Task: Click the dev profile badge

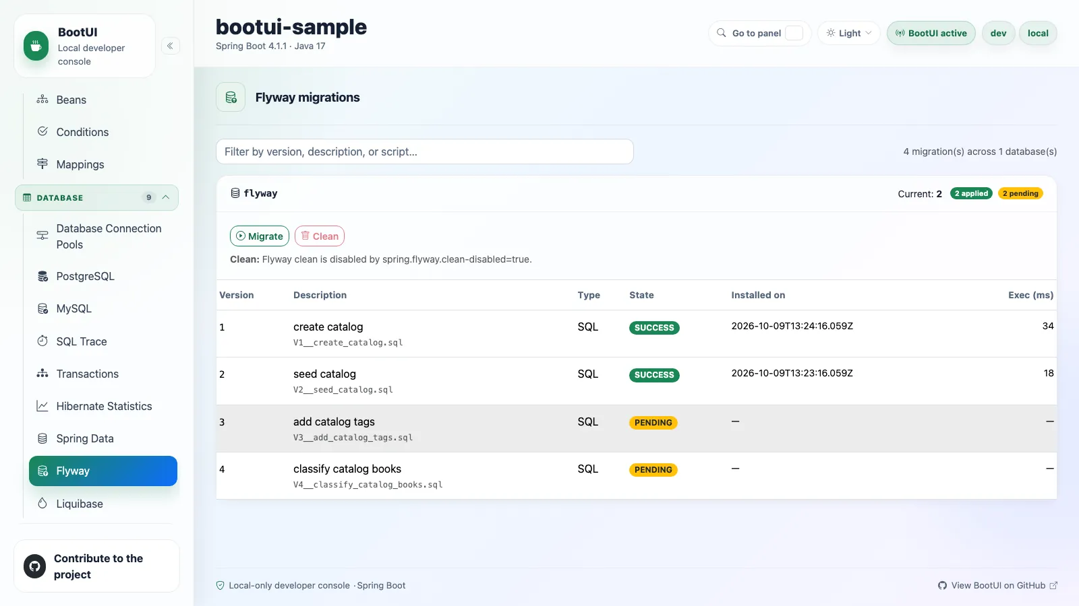Action: (x=998, y=33)
